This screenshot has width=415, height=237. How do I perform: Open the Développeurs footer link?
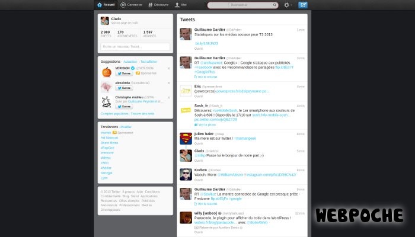(110, 210)
